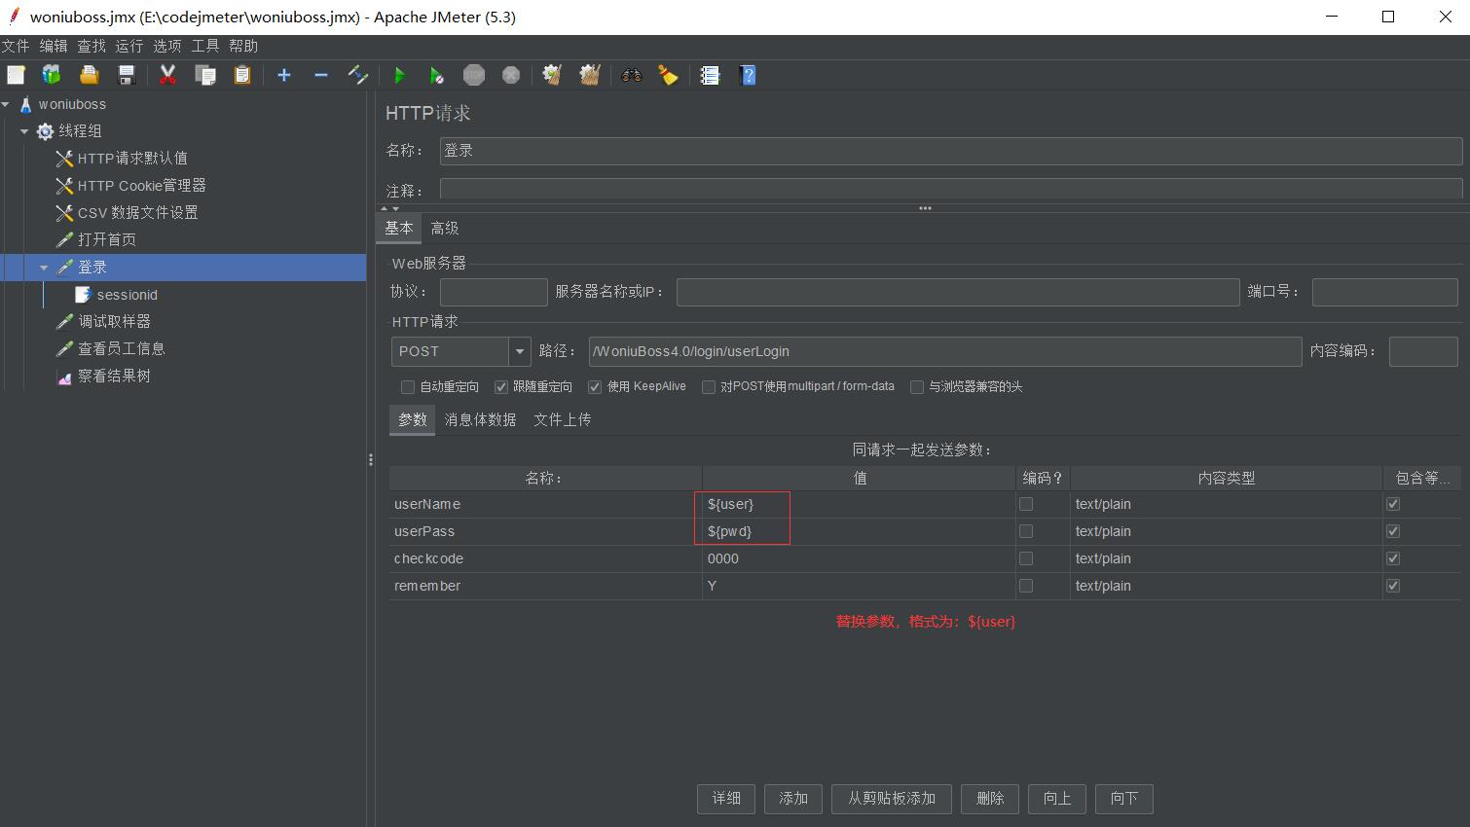
Task: Click the Clear results icon
Action: point(552,75)
